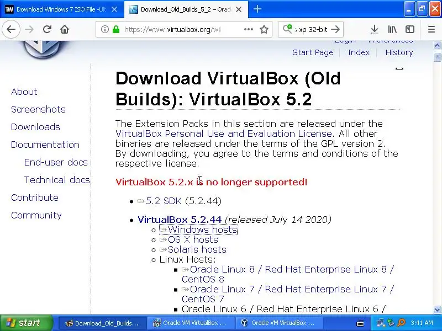Open the Firefox hamburger menu

(432, 29)
